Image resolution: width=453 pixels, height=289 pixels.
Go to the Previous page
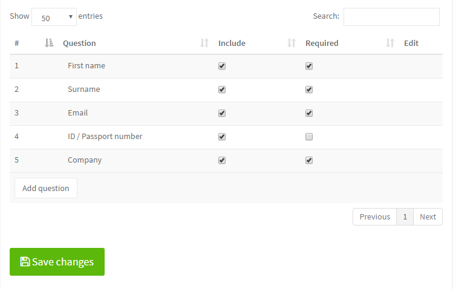374,217
